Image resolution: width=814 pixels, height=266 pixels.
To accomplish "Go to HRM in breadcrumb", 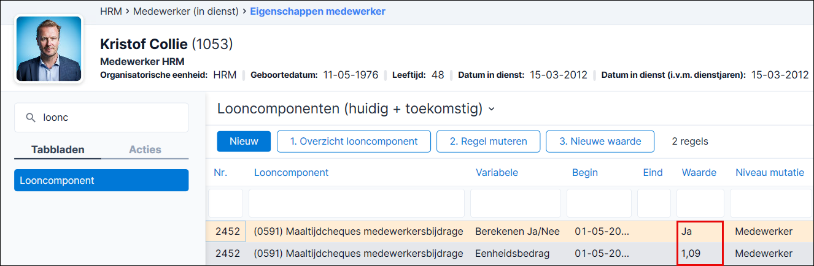I will click(x=110, y=11).
